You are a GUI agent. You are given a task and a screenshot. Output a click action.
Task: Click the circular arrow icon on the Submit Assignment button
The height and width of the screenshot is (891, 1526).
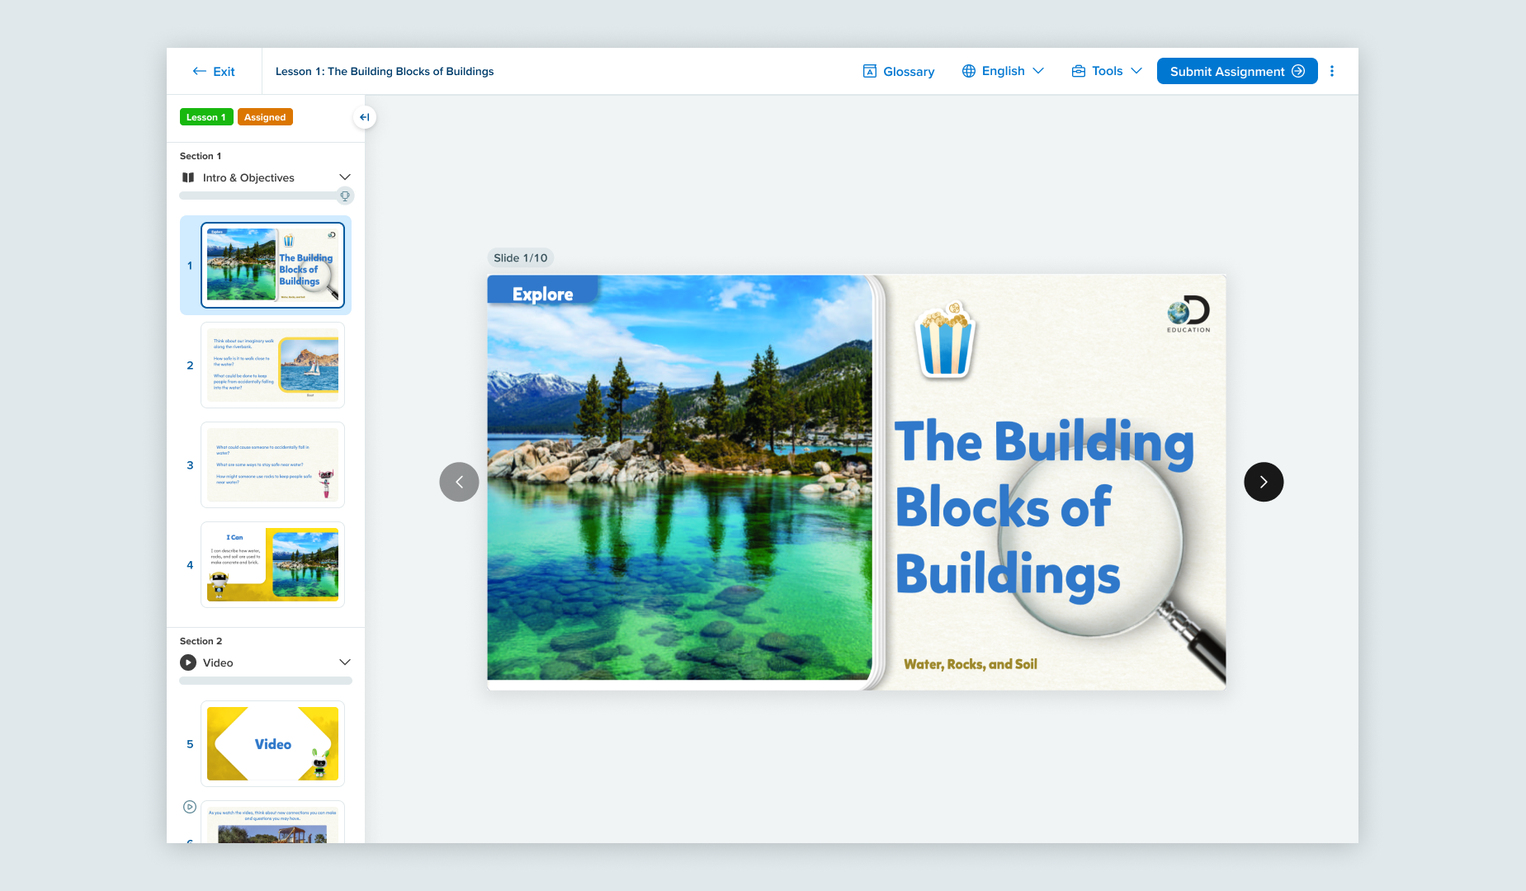[1298, 71]
